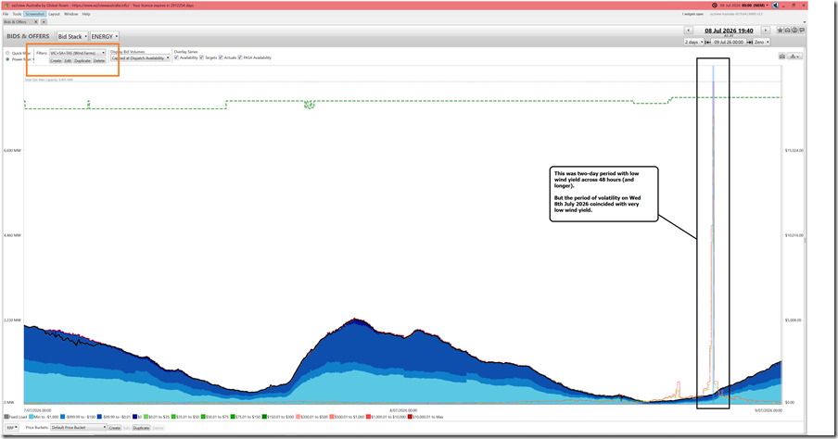Select the Quick filter radio button
The width and height of the screenshot is (838, 439).
click(7, 53)
